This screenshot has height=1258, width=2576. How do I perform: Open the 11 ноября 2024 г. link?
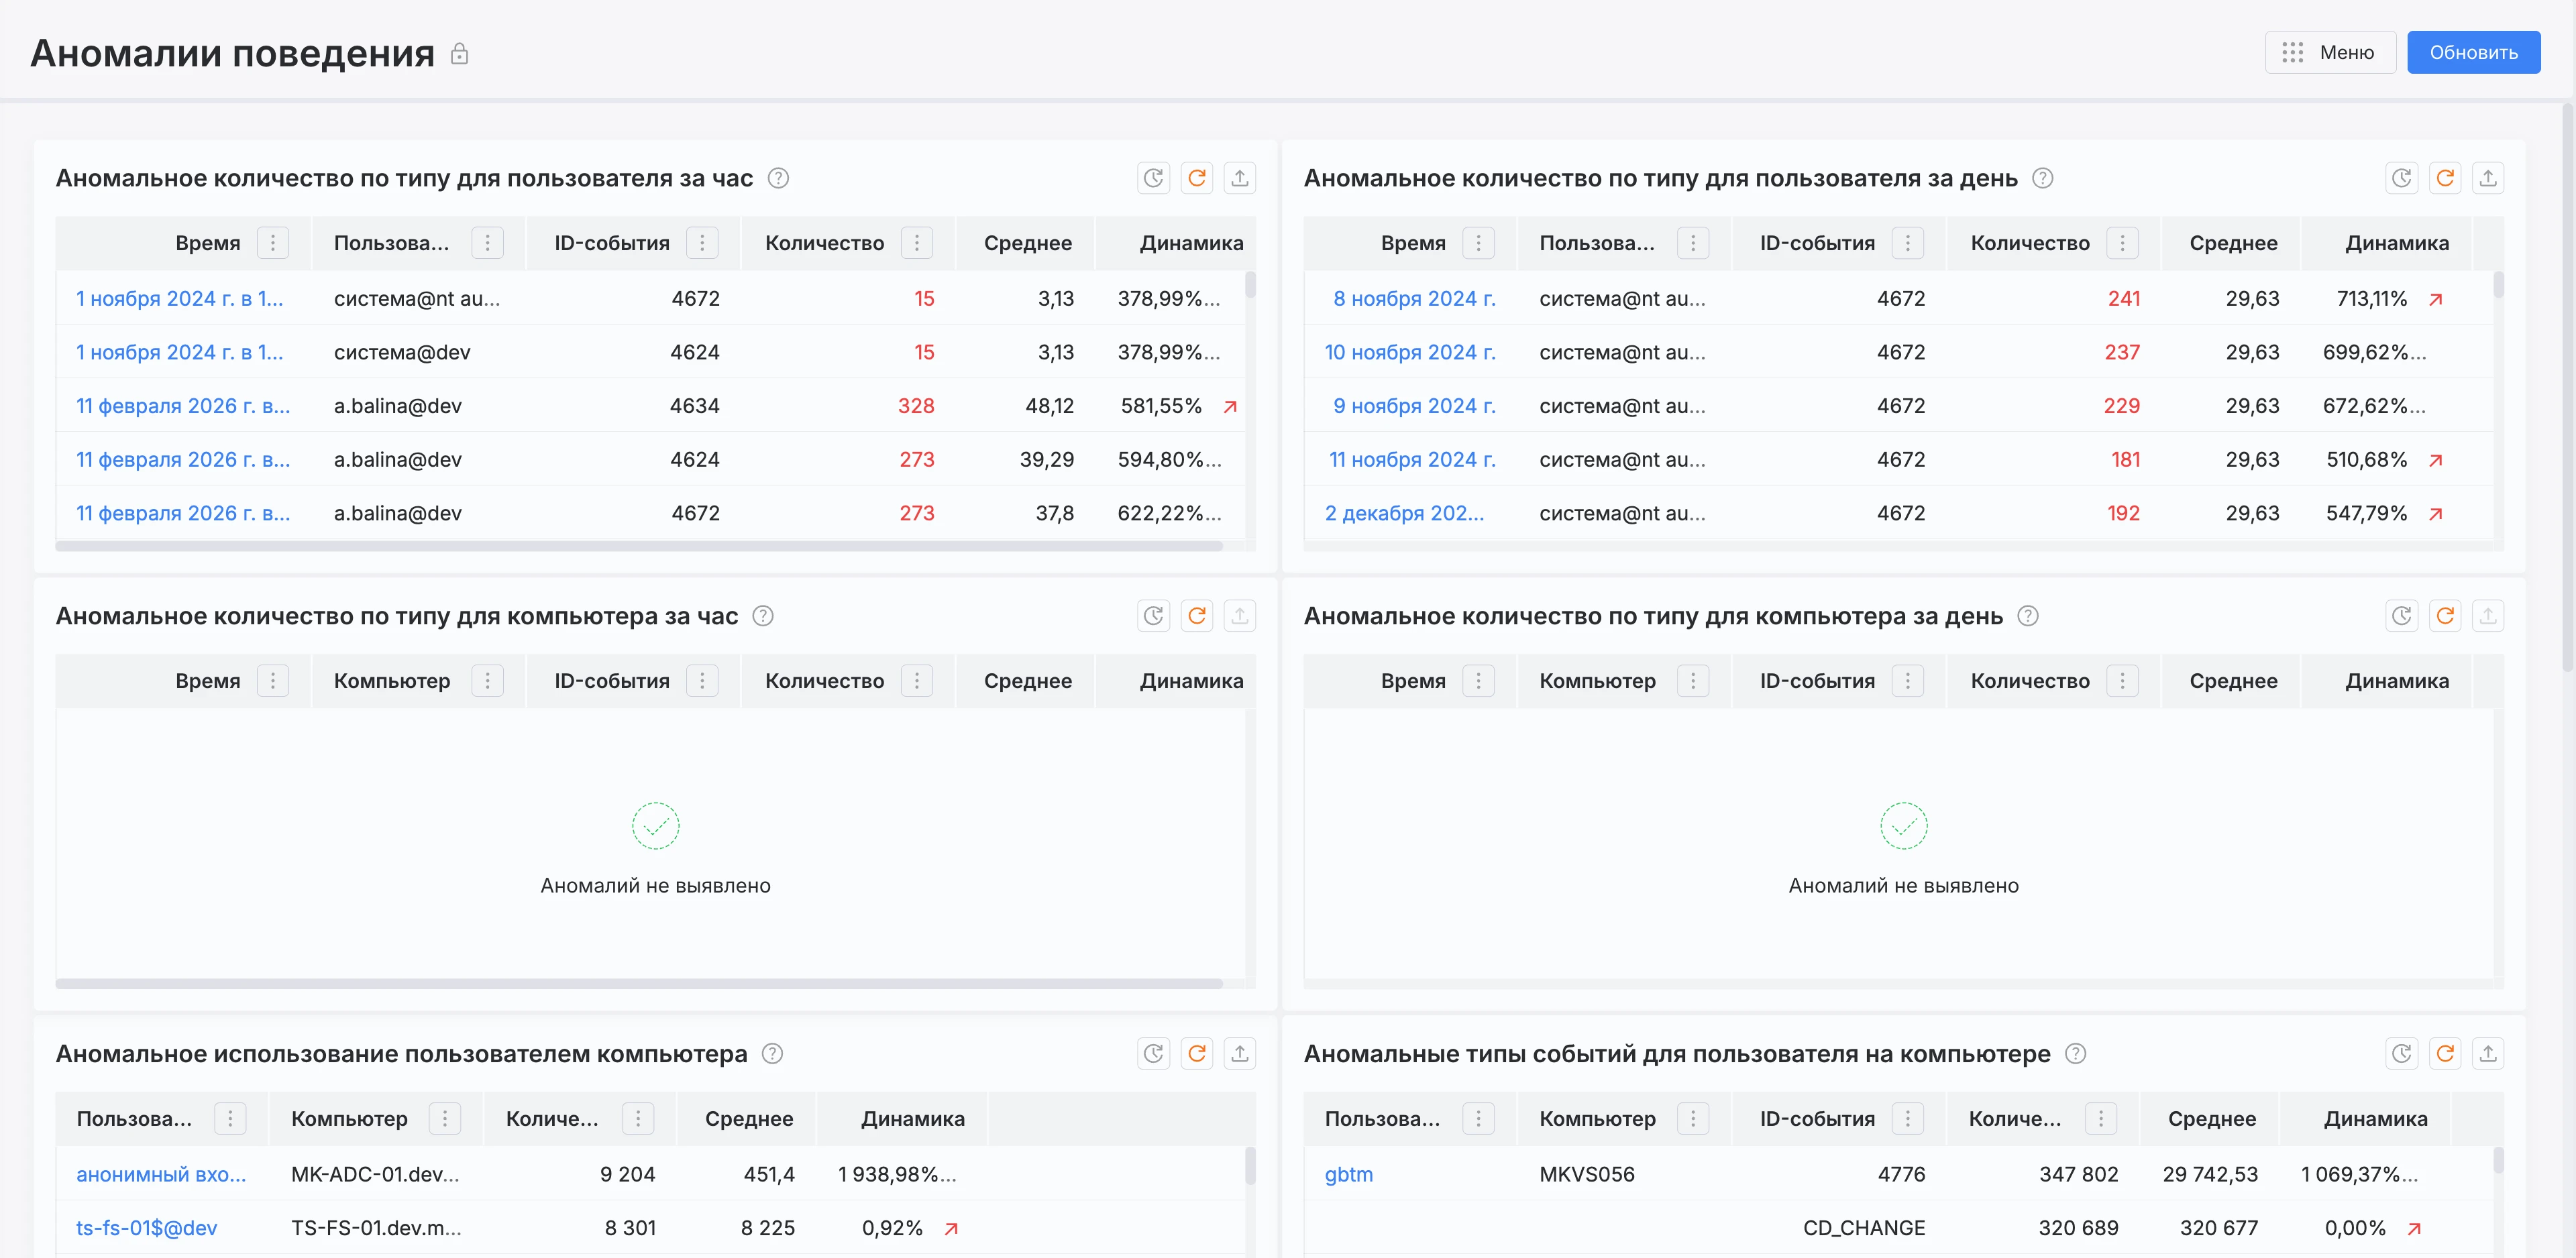point(1412,460)
